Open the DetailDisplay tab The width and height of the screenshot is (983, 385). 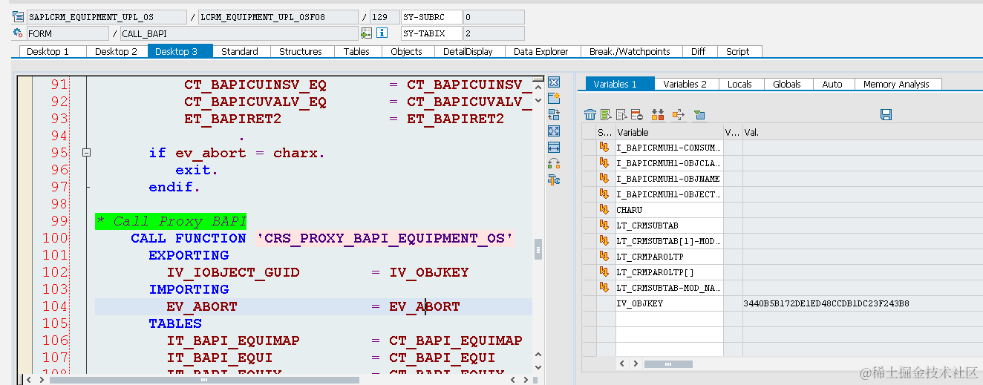[468, 51]
